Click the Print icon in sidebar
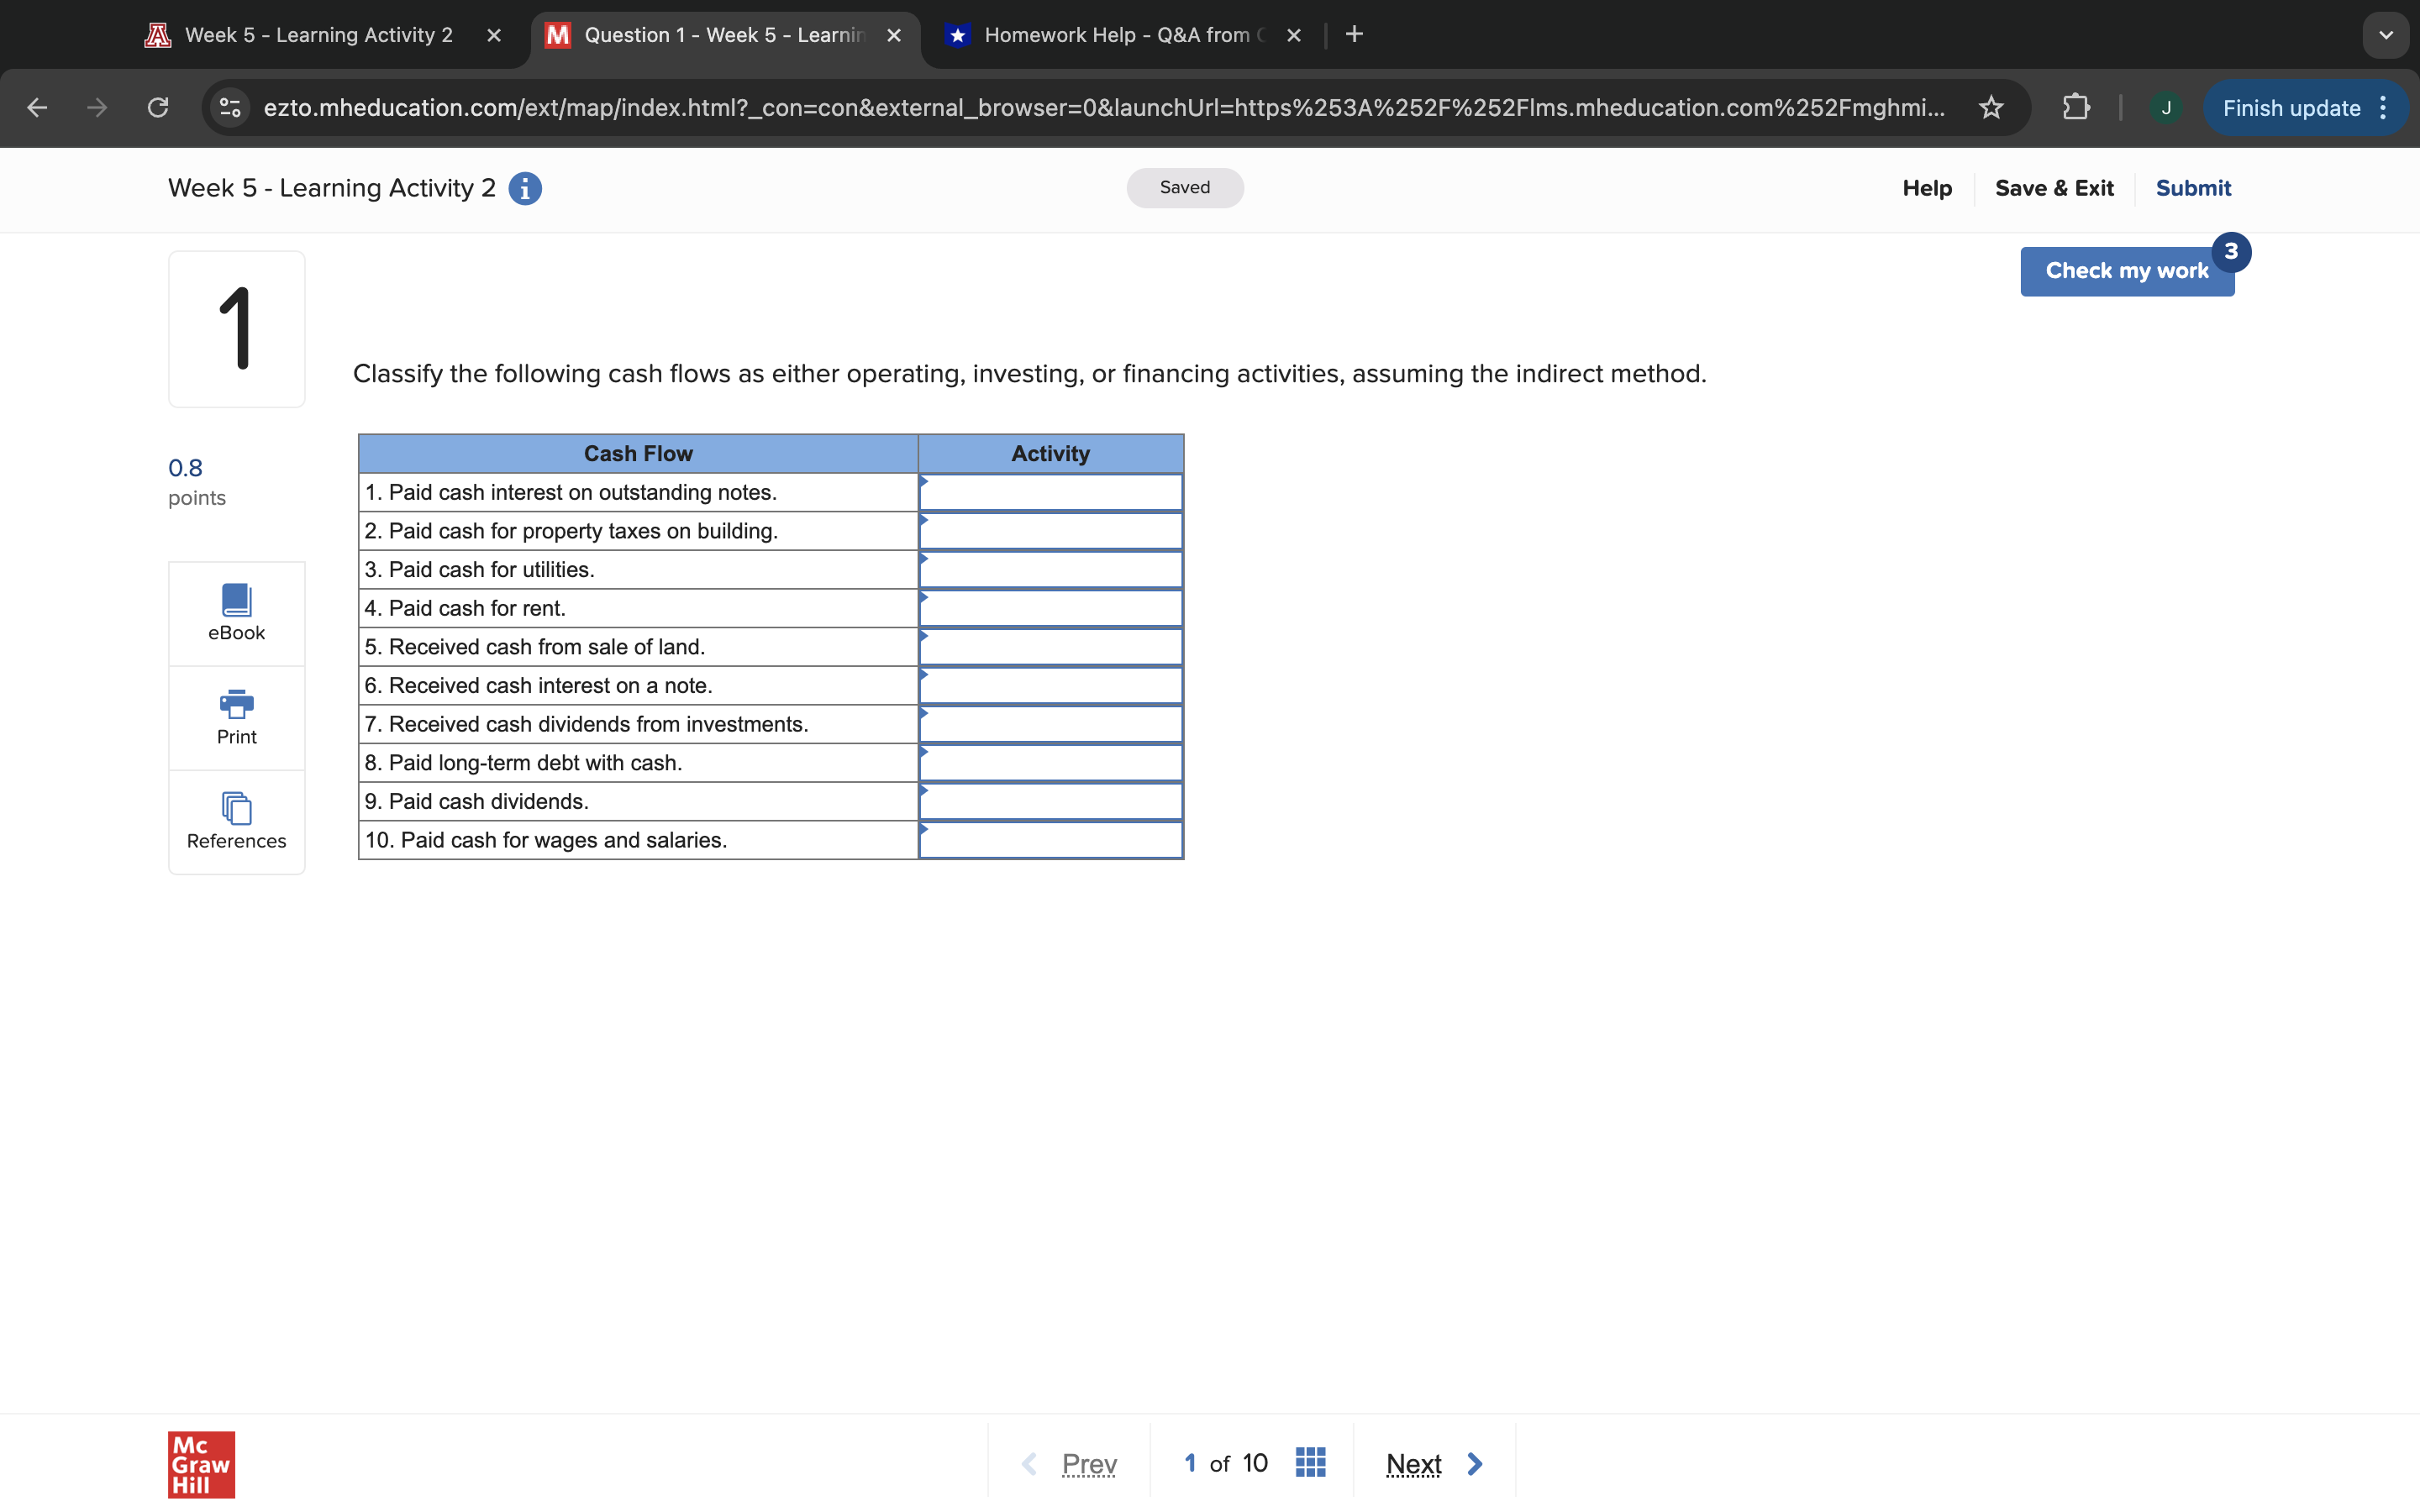Screen dimensions: 2420x1512 point(236,717)
